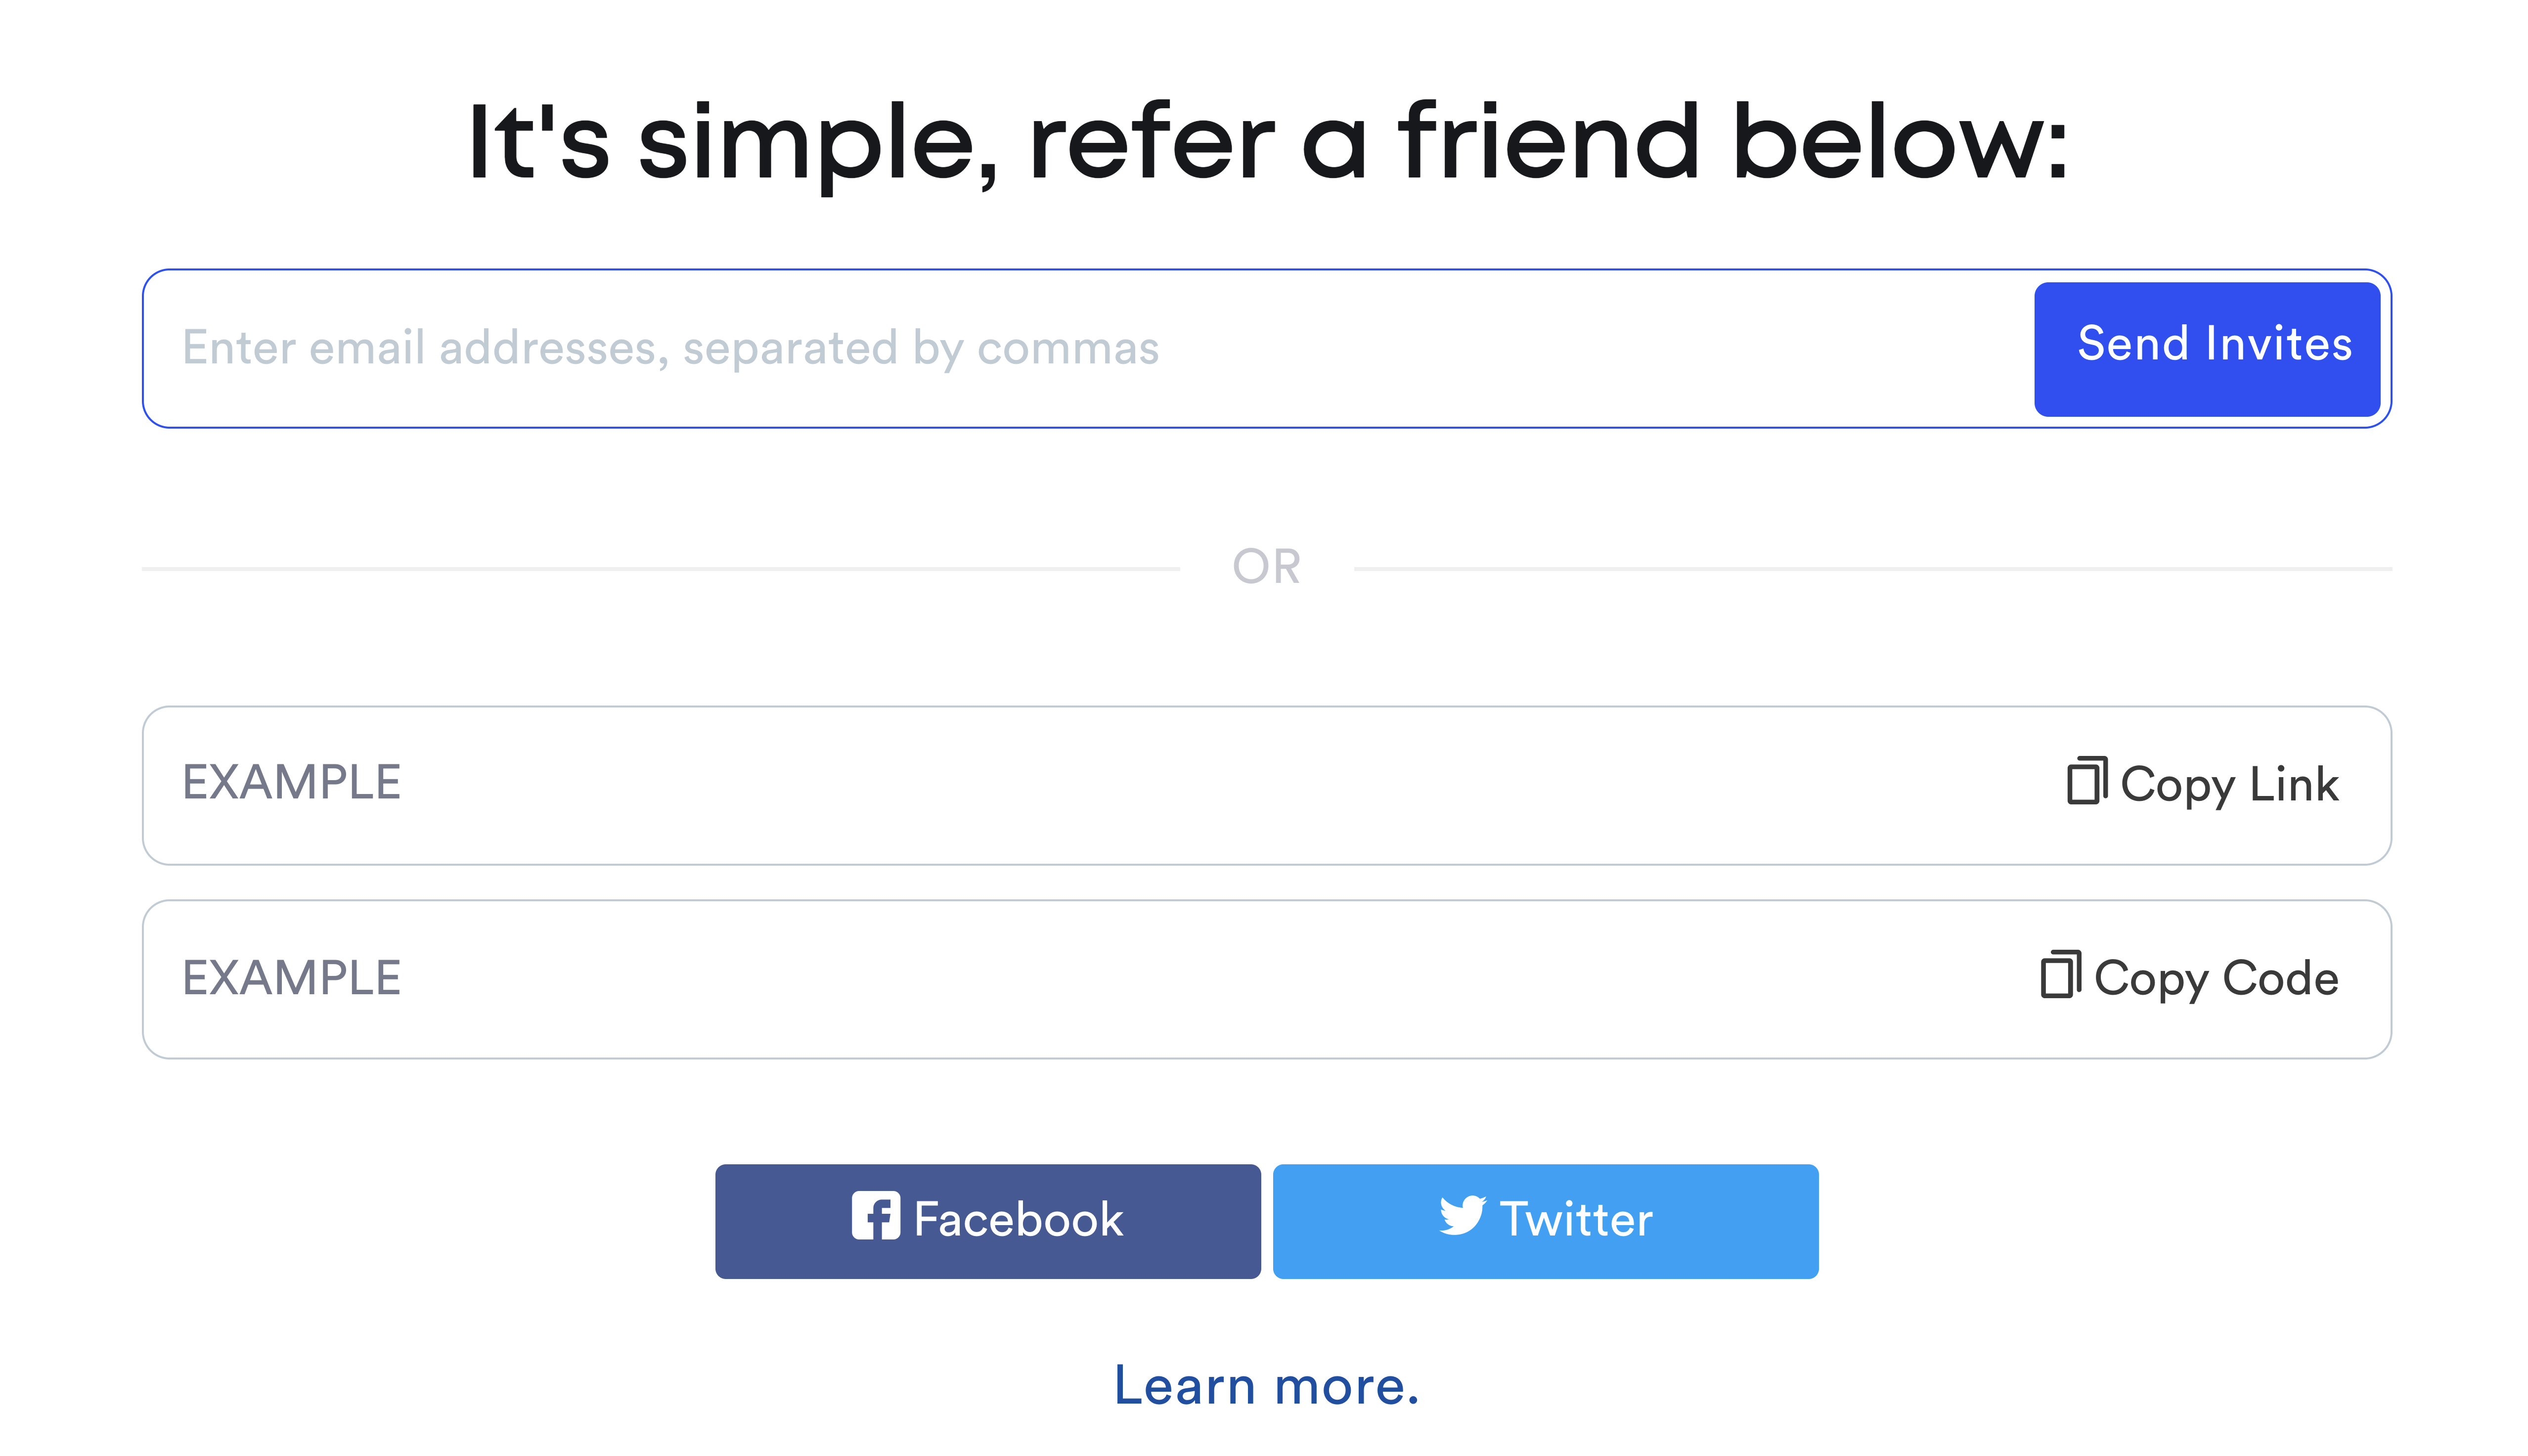Click the Facebook text on share button
Image resolution: width=2528 pixels, height=1456 pixels.
(1018, 1220)
